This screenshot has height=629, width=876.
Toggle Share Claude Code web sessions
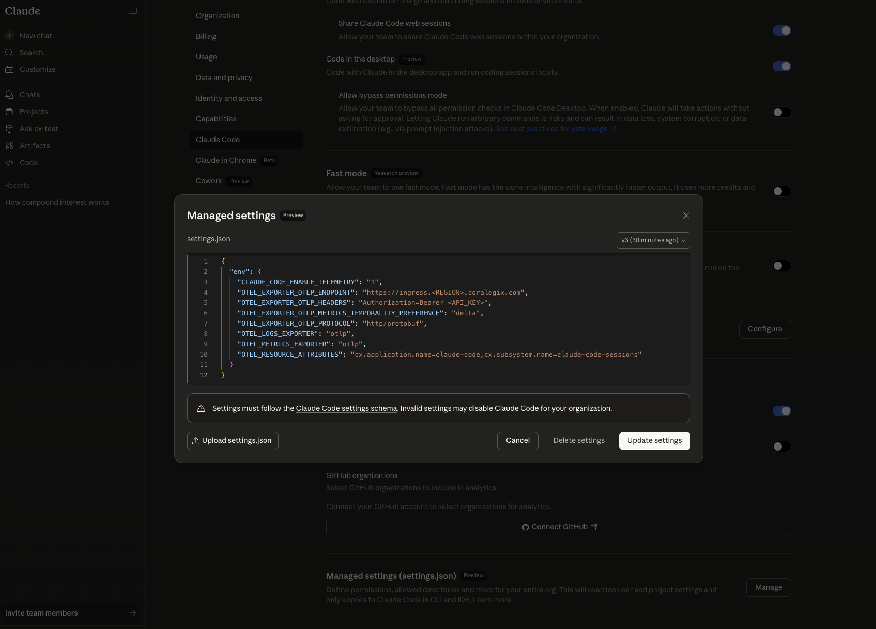click(x=781, y=30)
